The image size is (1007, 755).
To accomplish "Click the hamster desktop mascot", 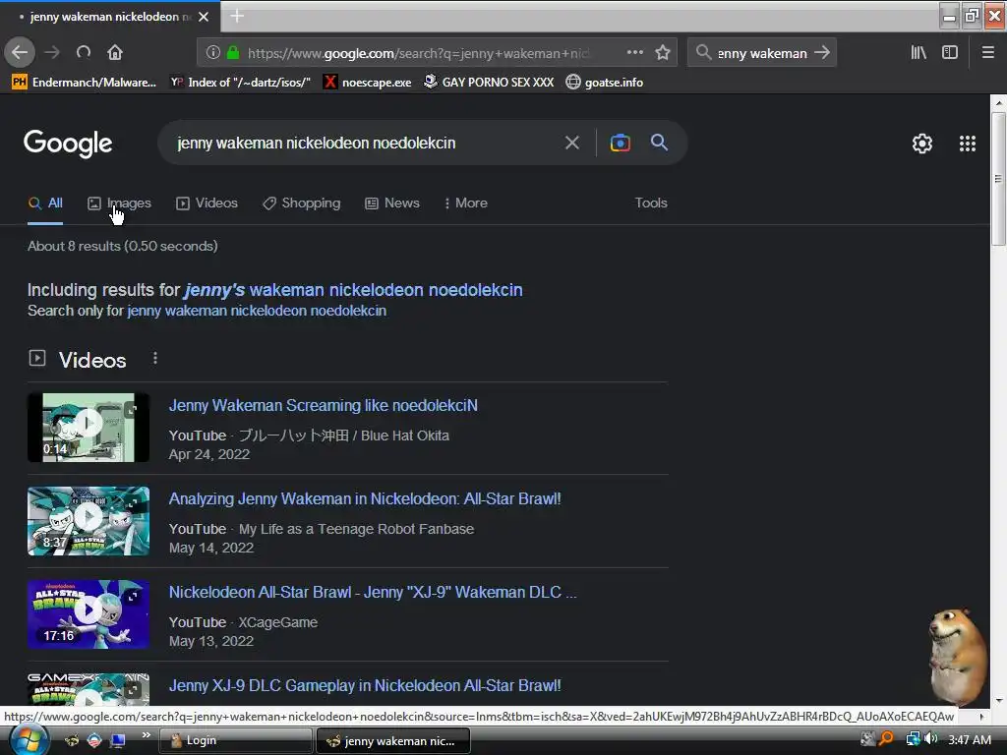I will tap(958, 656).
